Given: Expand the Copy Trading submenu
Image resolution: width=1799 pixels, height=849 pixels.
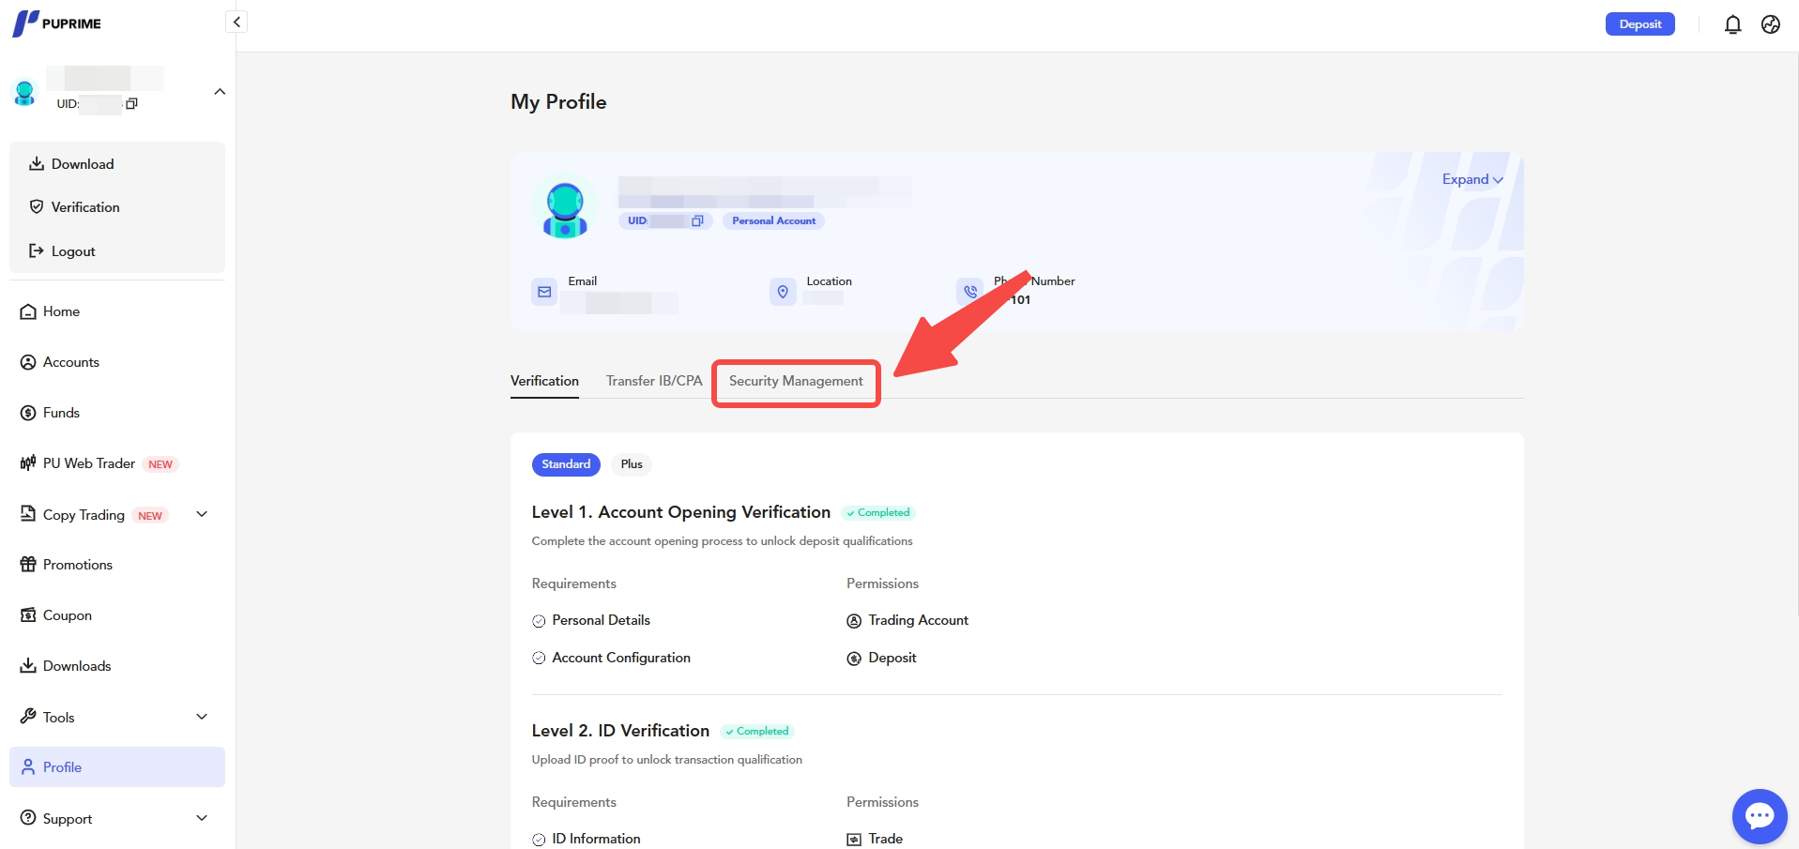Looking at the screenshot, I should click(202, 514).
